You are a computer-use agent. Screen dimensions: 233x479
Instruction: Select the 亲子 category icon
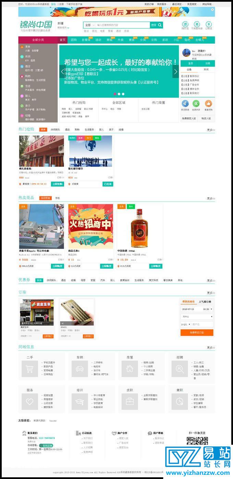click(x=21, y=106)
